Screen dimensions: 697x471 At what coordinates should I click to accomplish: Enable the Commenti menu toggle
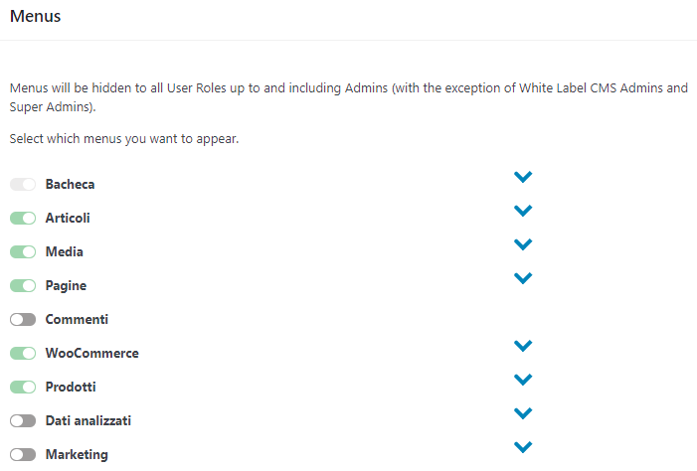point(23,320)
